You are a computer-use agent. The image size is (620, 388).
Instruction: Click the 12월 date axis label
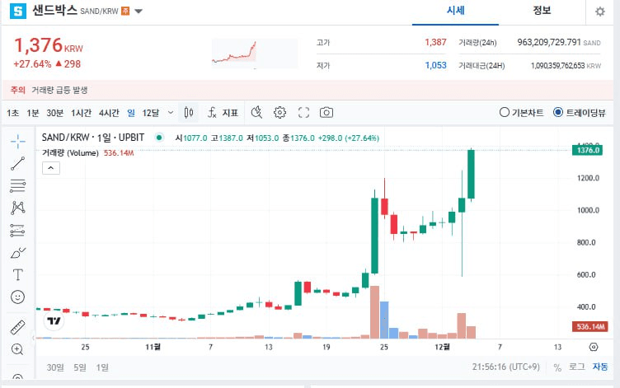[x=442, y=347]
